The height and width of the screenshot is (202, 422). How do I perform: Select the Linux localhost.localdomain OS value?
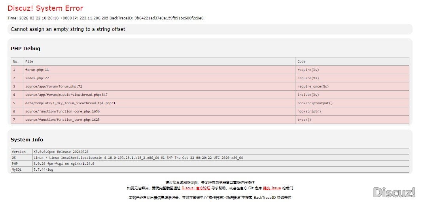[221, 158]
